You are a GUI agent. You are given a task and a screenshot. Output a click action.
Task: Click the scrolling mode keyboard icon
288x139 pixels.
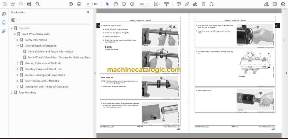coord(166,4)
